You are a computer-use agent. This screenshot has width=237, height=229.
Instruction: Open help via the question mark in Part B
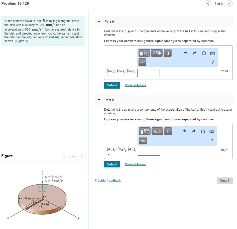212,141
